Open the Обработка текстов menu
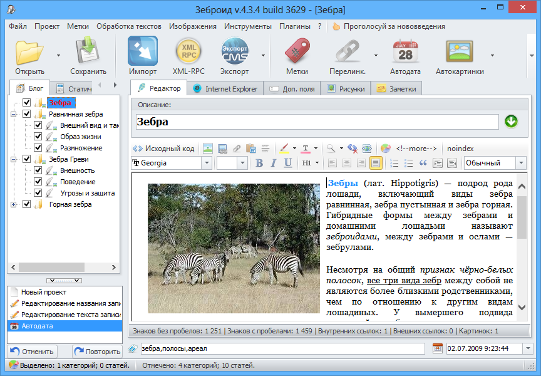This screenshot has height=376, width=541. click(x=129, y=26)
